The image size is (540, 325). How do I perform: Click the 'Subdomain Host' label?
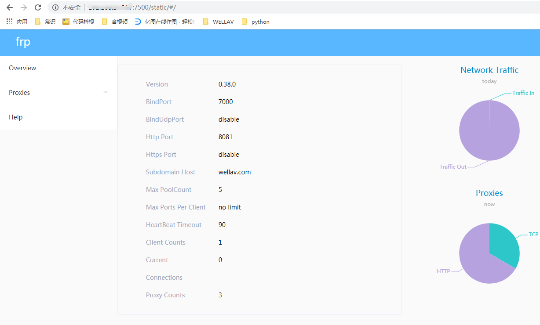[171, 172]
